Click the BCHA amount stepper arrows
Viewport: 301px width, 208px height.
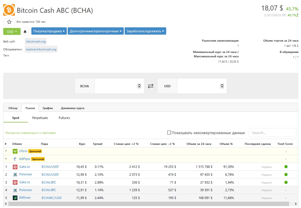point(139,86)
